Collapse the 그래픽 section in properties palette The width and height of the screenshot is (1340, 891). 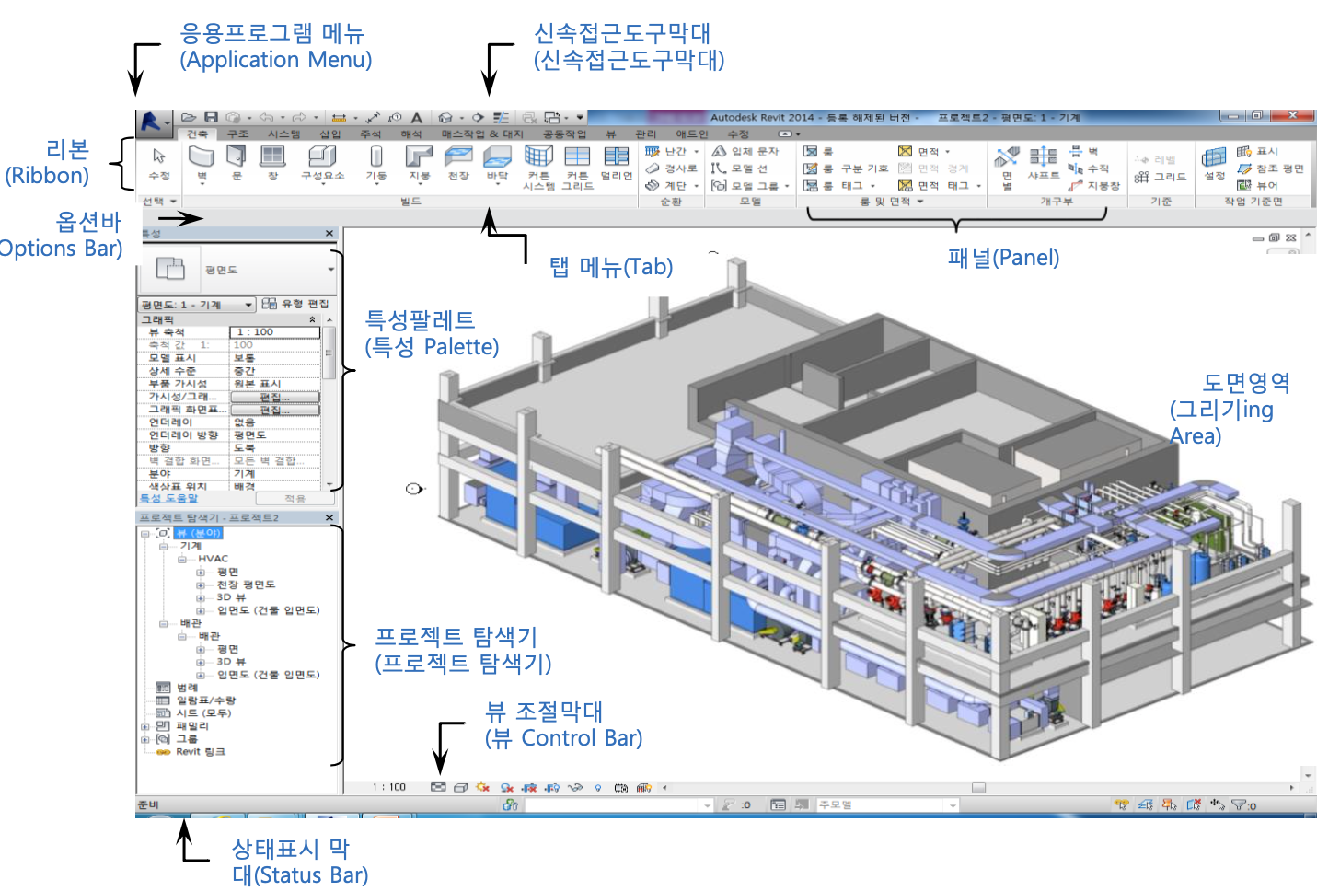(312, 319)
